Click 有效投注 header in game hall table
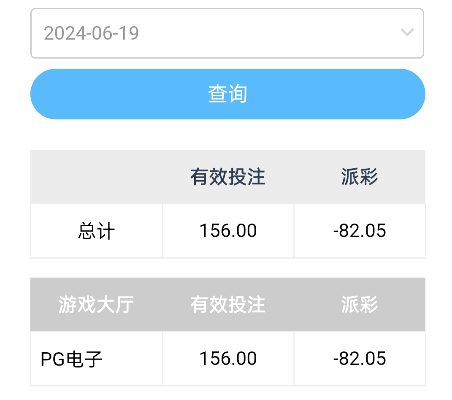 pyautogui.click(x=227, y=304)
